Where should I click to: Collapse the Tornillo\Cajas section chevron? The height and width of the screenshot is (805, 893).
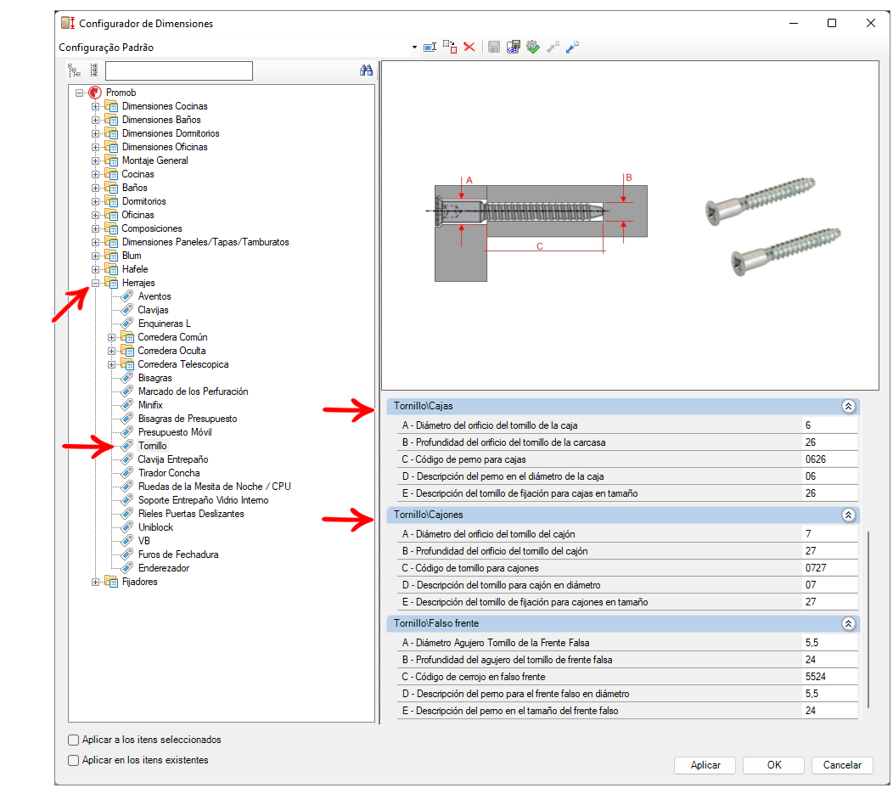click(848, 406)
